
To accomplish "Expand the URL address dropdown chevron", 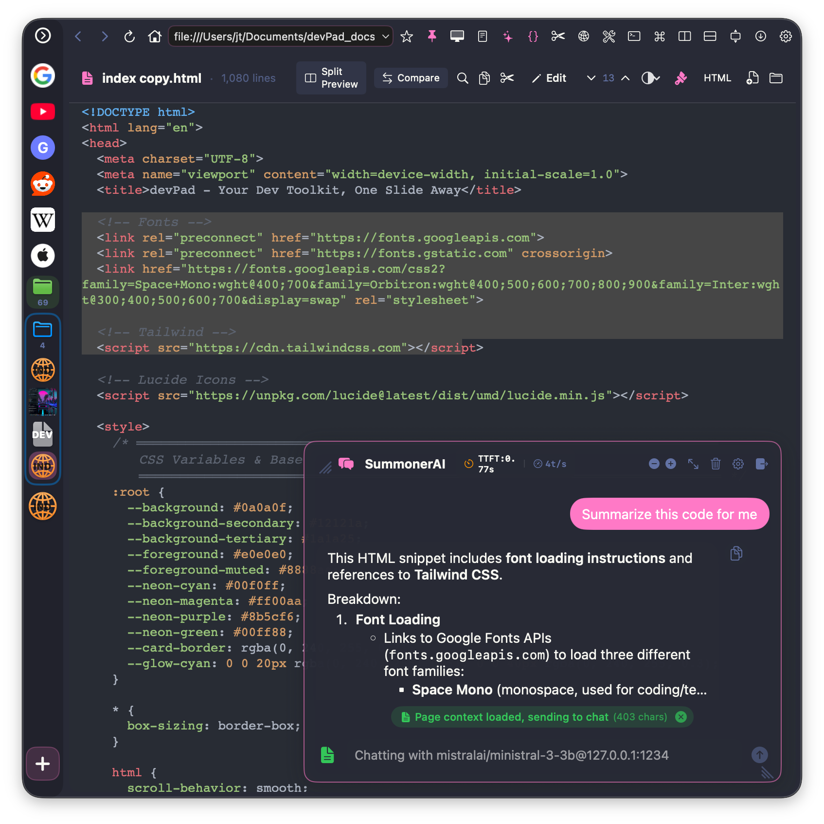I will [385, 37].
